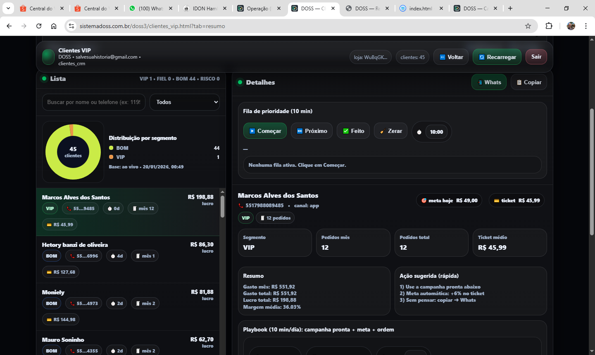This screenshot has height=355, width=595.
Task: Open the Todos segment filter dropdown
Action: (184, 102)
